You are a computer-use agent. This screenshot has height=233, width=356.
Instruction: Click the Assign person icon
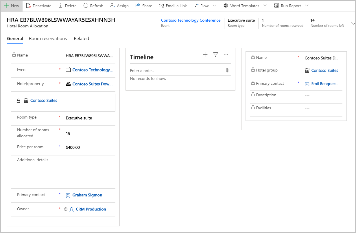112,6
